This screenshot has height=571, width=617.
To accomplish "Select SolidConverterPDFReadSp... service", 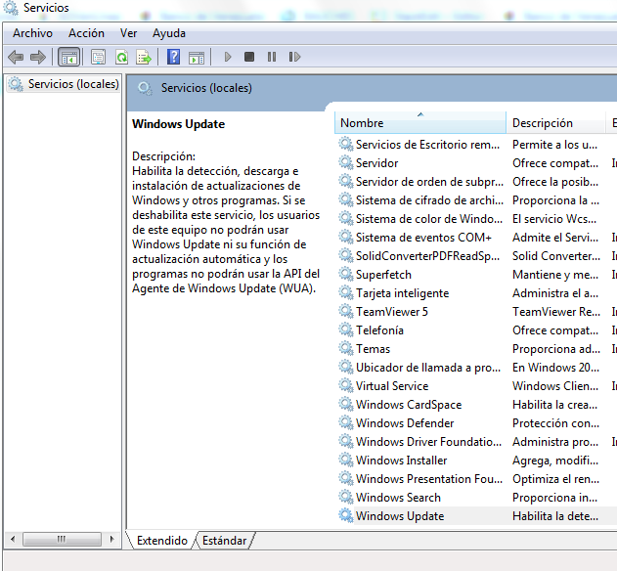I will click(x=427, y=256).
